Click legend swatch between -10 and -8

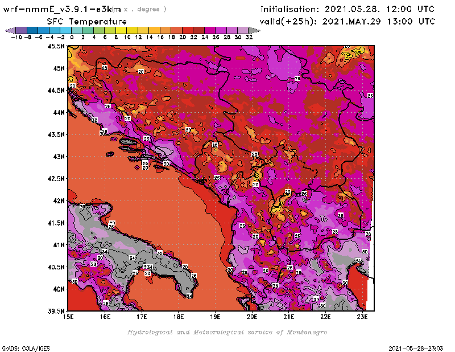22,30
